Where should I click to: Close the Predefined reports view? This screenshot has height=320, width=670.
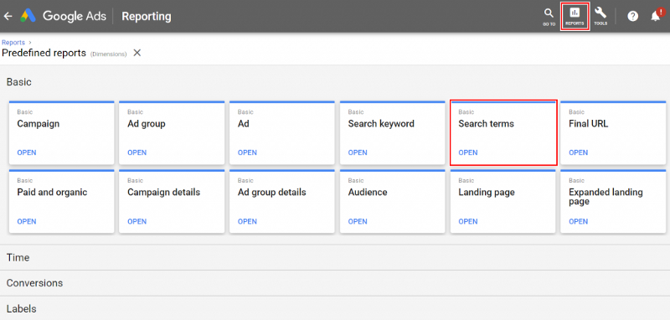point(137,53)
